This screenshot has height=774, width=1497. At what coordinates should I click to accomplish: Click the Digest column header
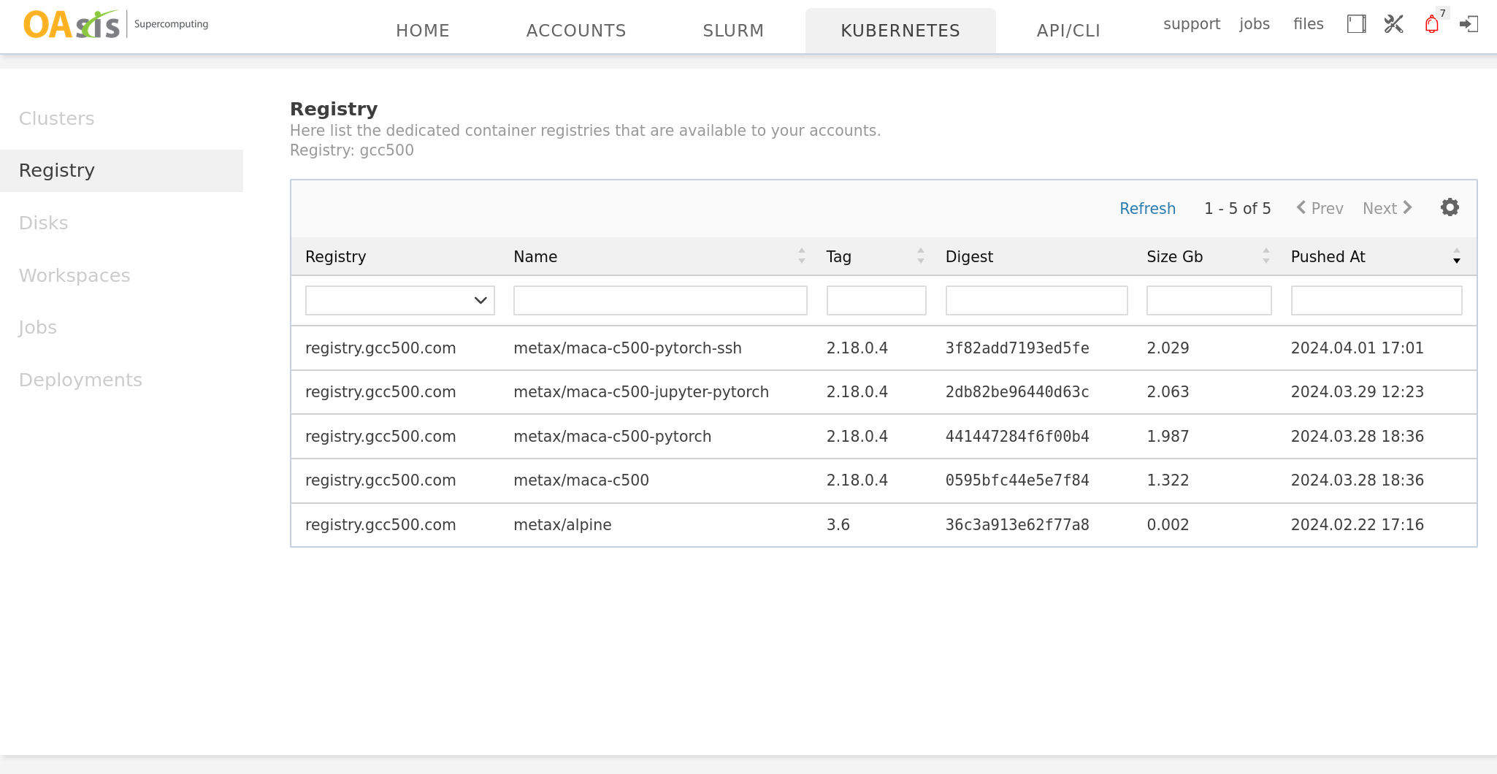pos(969,257)
